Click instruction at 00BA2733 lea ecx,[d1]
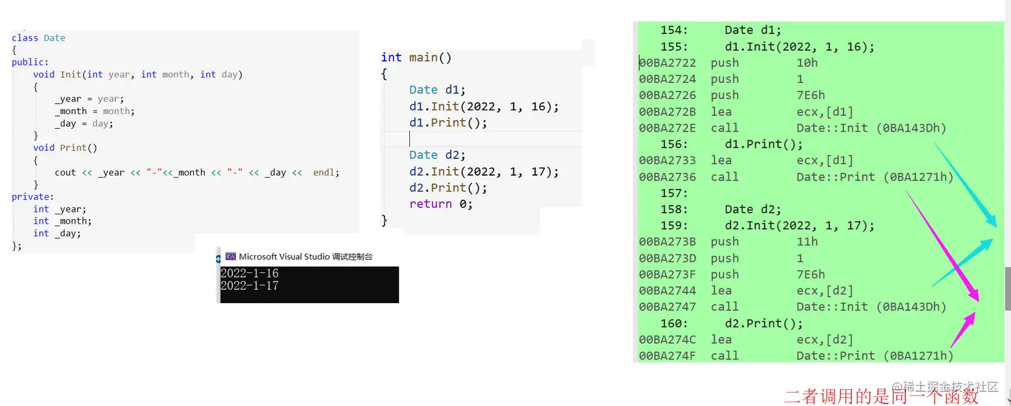The width and height of the screenshot is (1011, 406). click(746, 160)
